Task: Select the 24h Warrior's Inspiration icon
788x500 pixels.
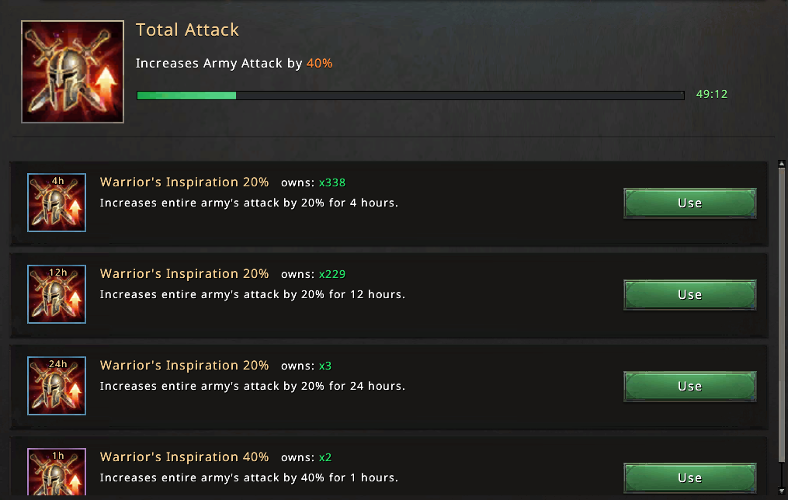Action: point(56,385)
